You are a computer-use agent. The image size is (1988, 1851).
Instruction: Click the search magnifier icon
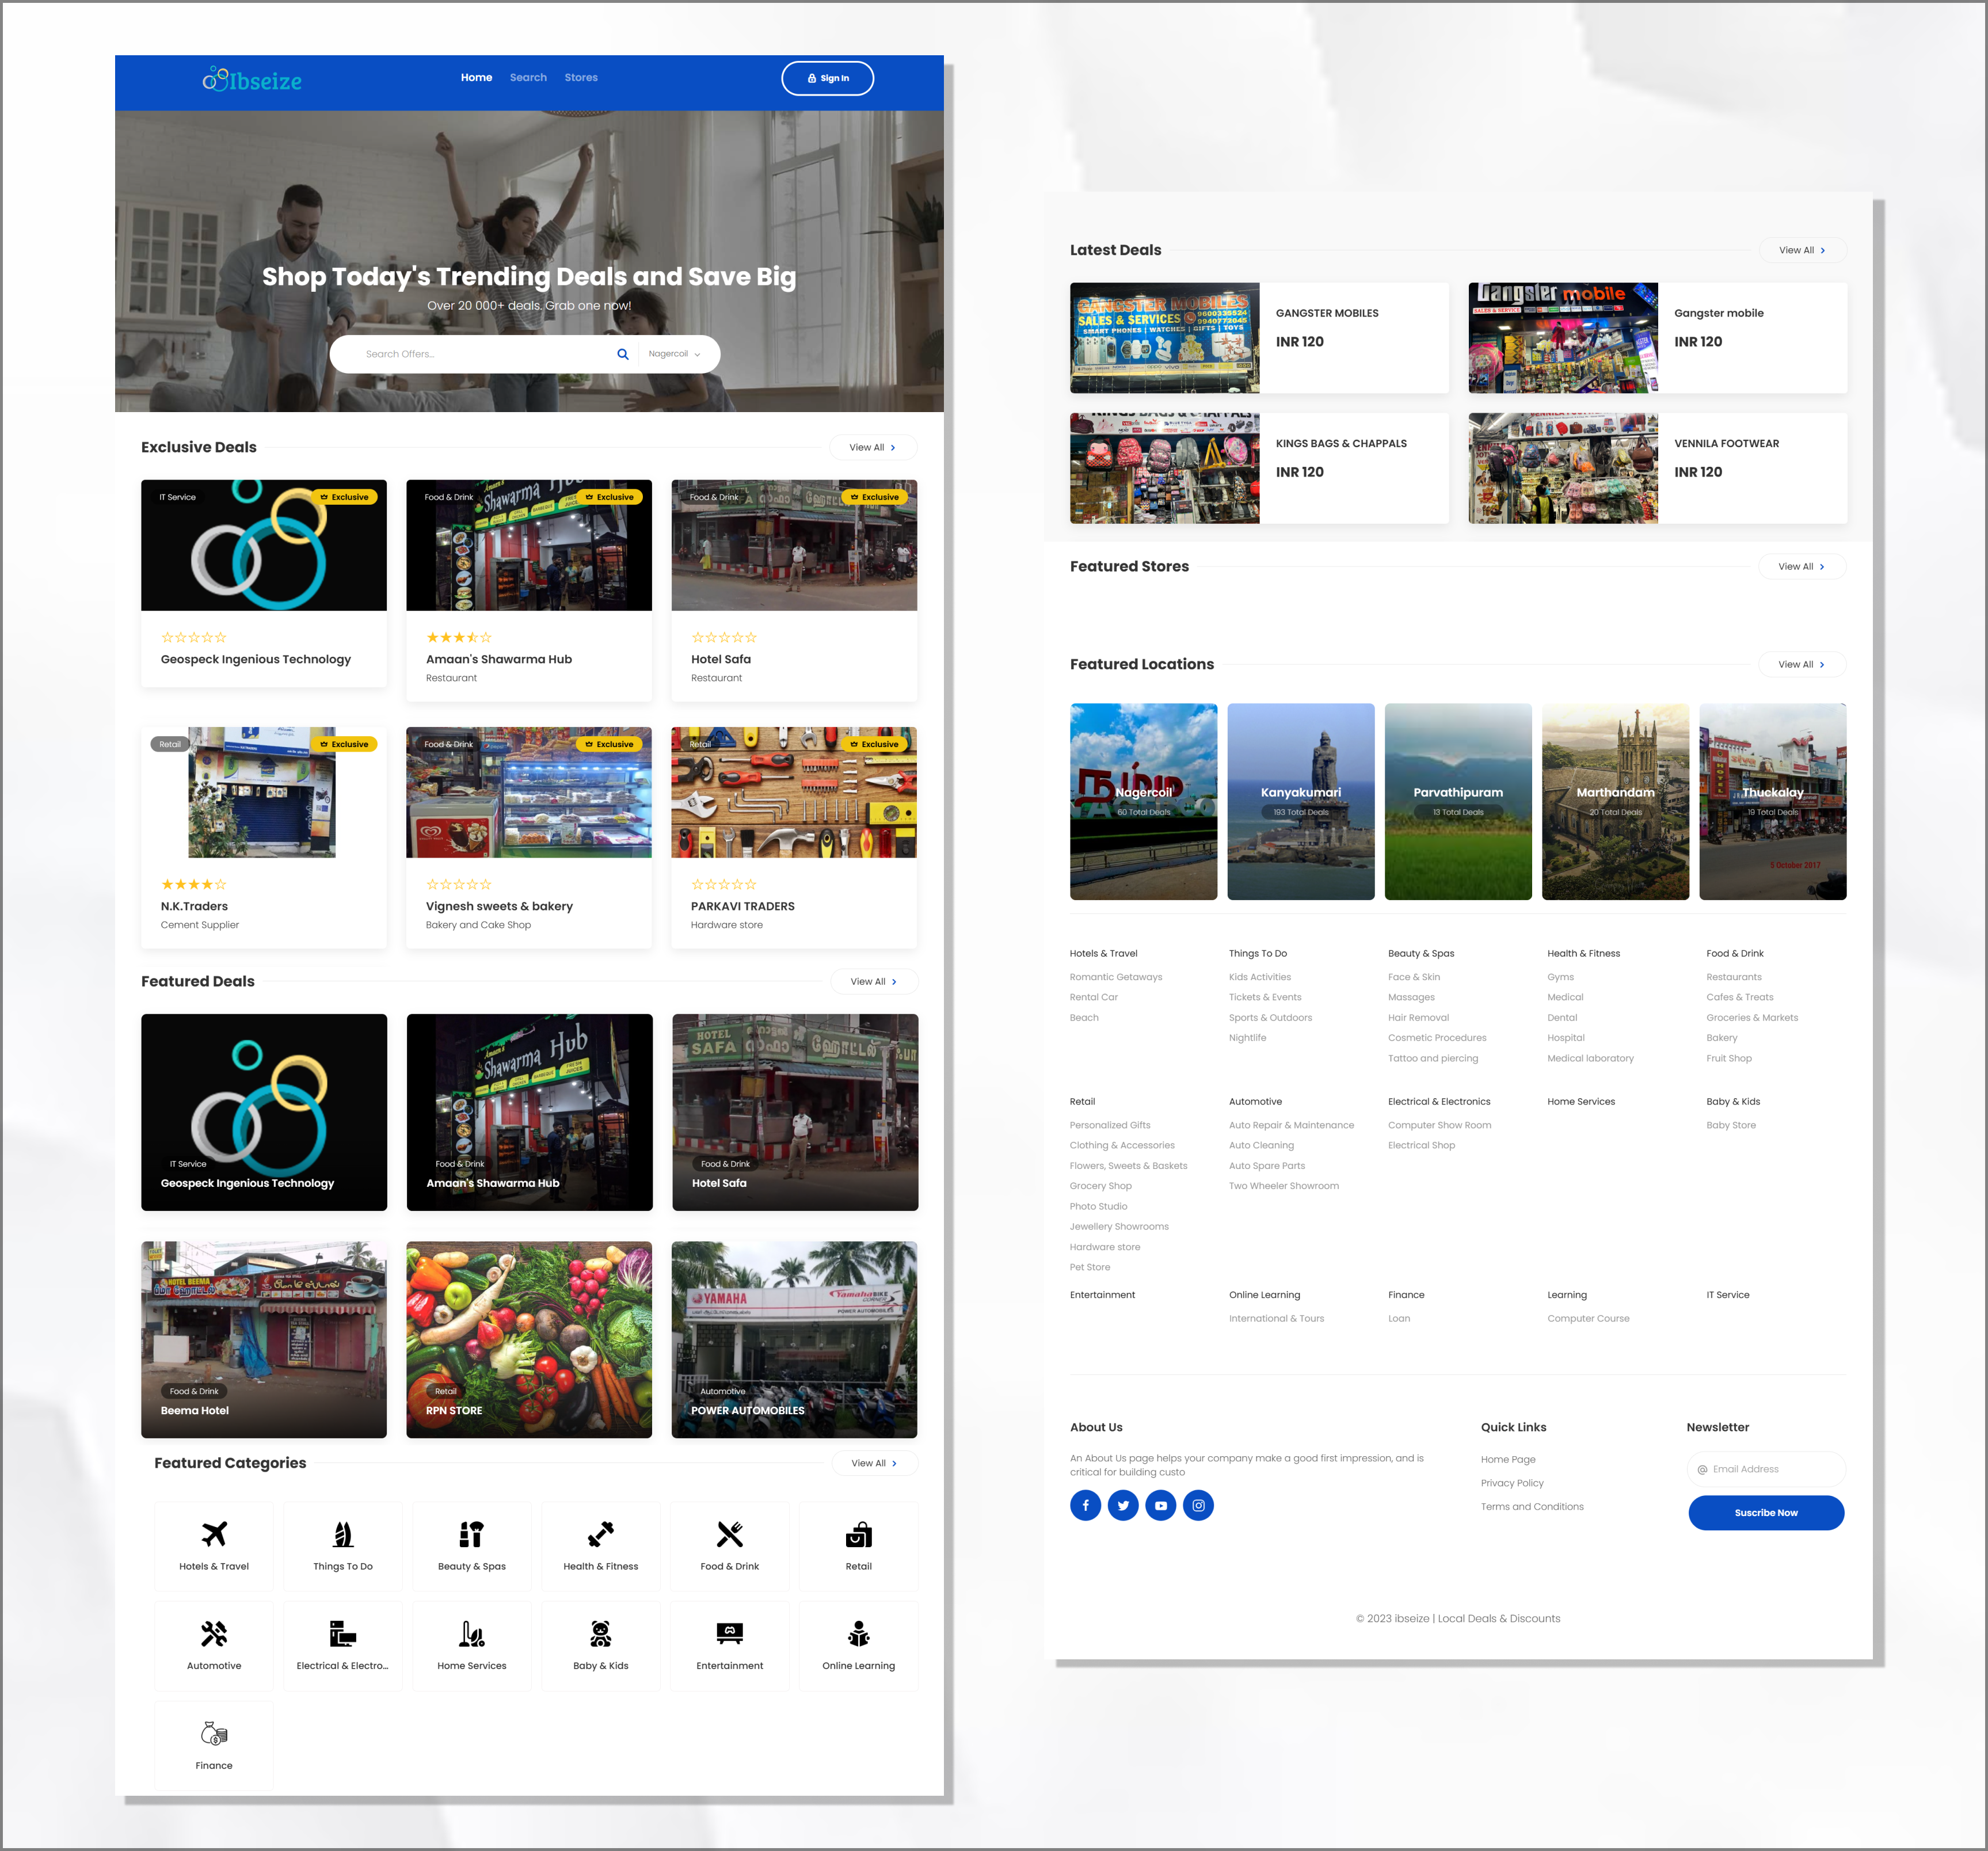click(622, 354)
